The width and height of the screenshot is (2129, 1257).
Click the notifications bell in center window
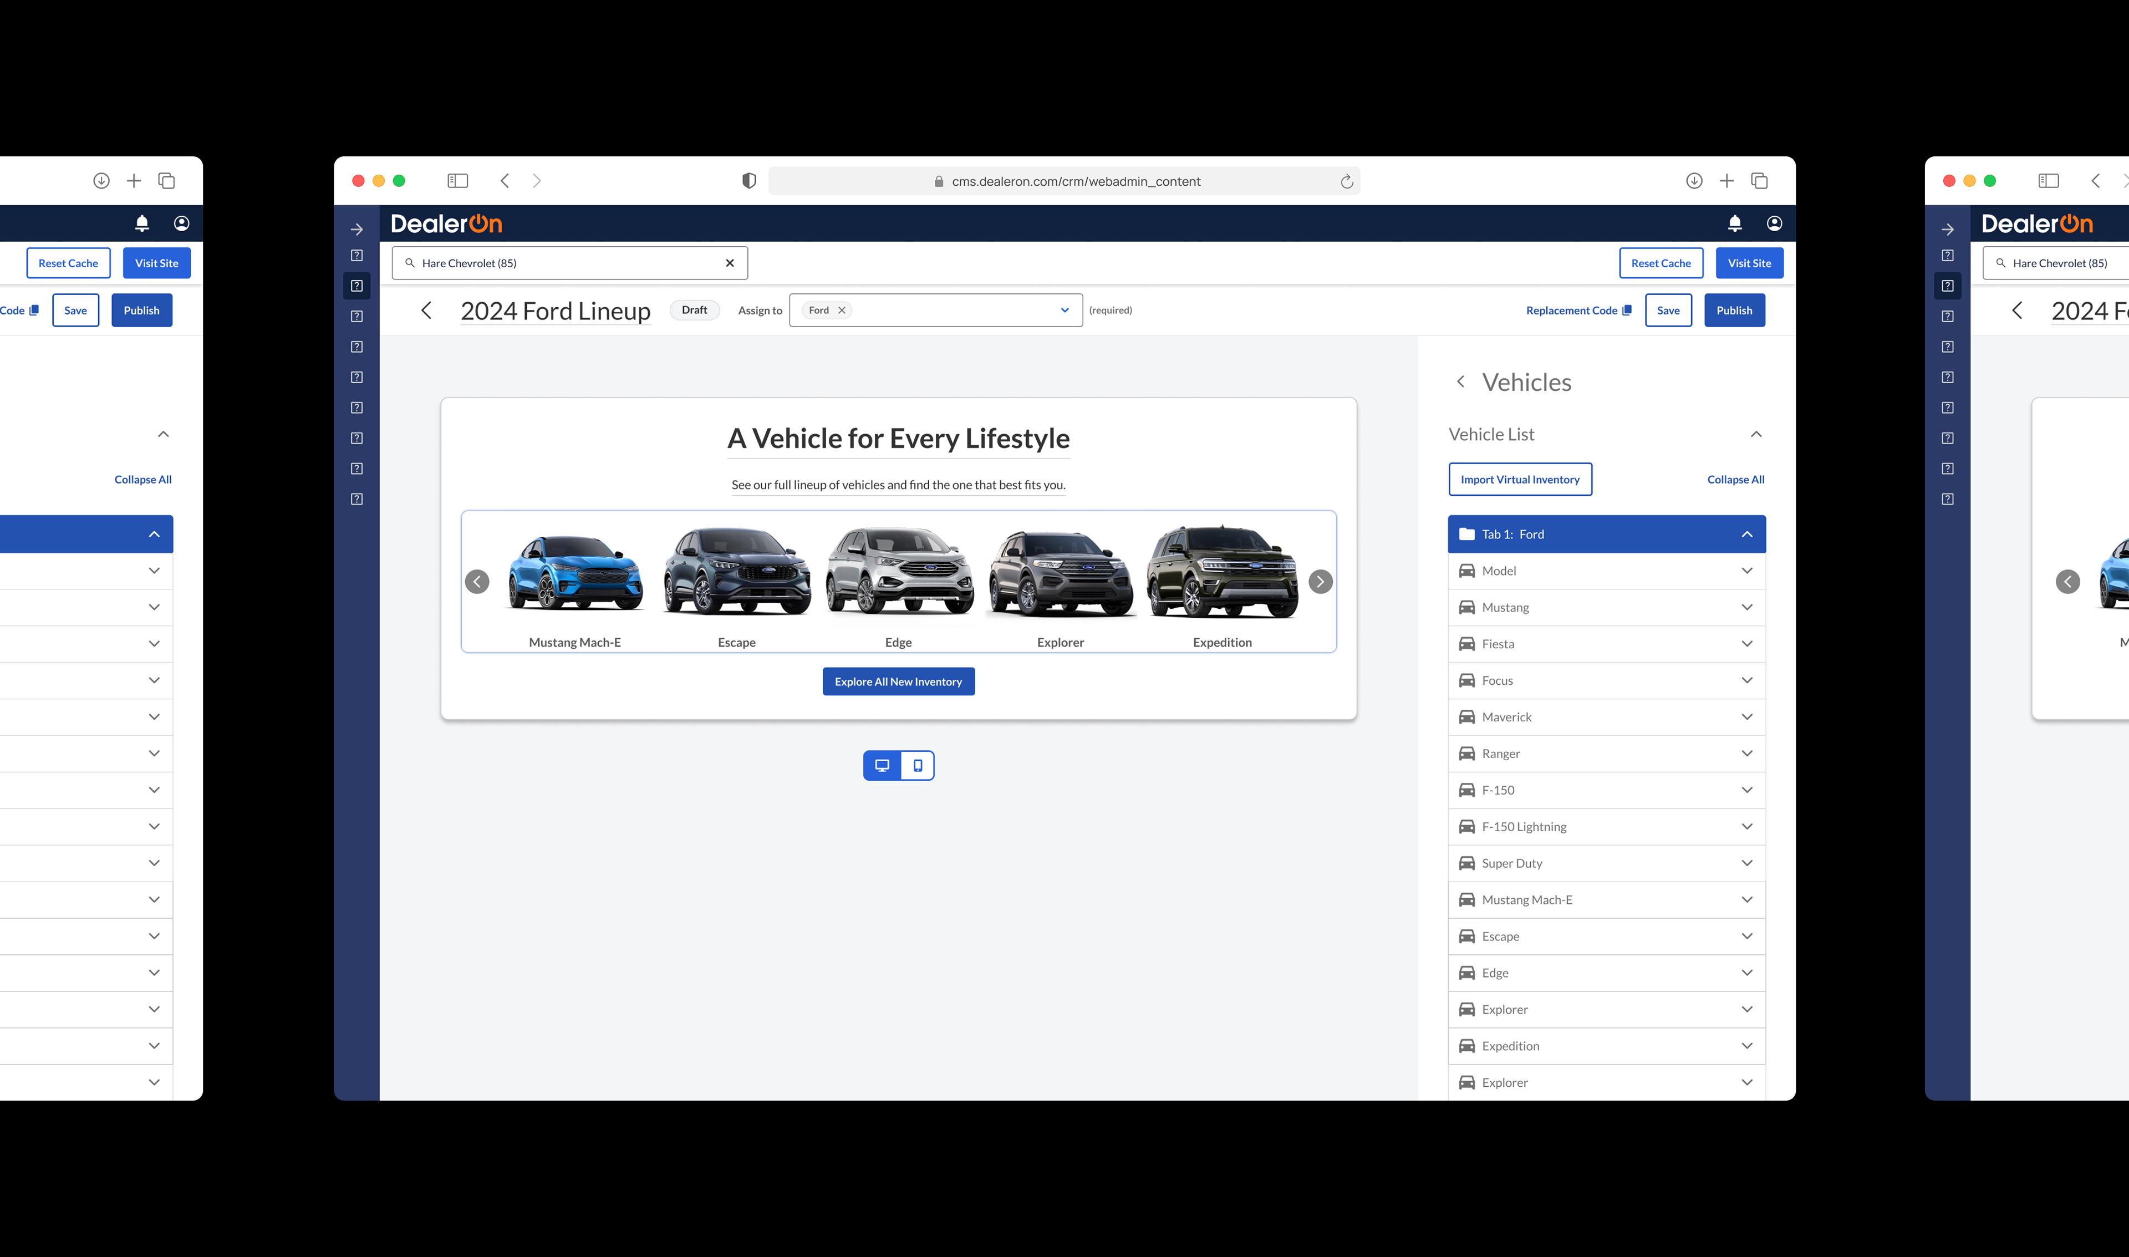pyautogui.click(x=1734, y=223)
